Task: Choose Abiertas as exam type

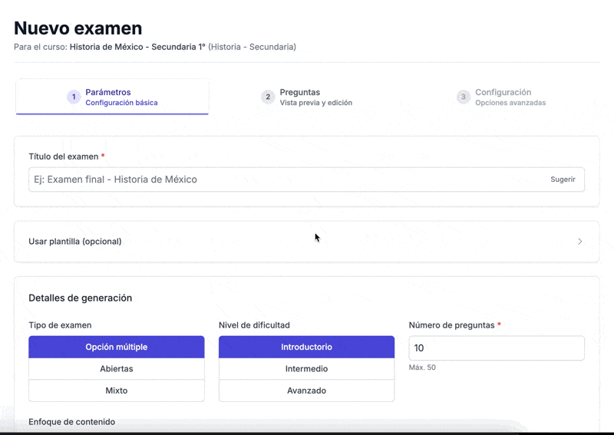Action: pyautogui.click(x=117, y=369)
